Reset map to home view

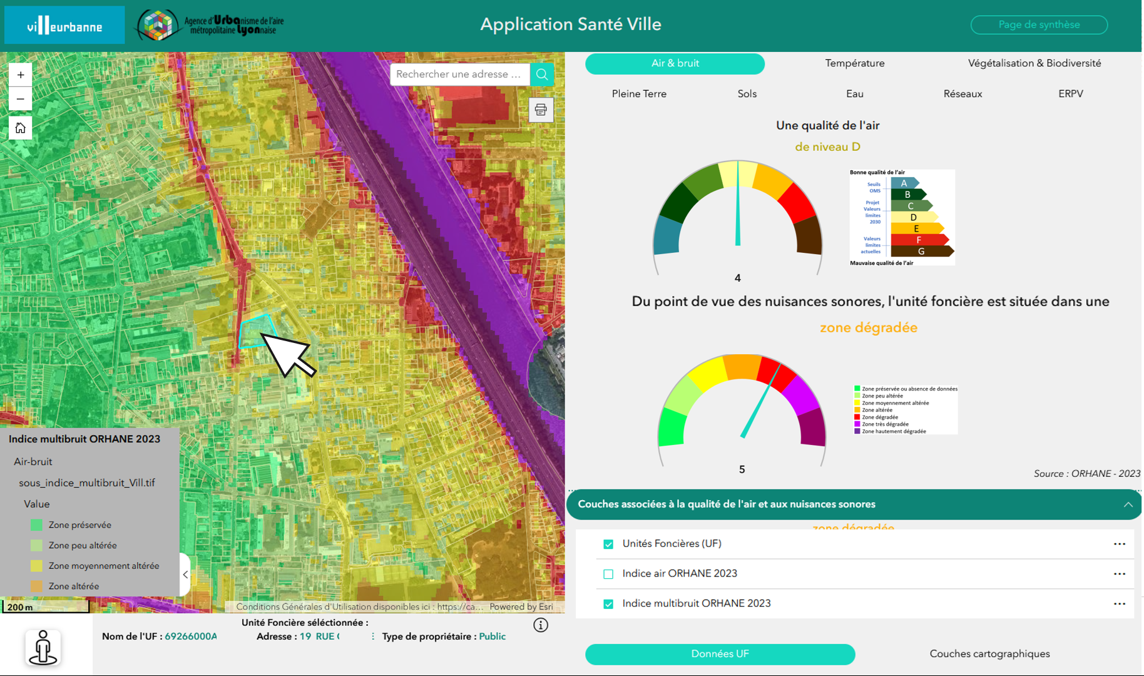[21, 128]
